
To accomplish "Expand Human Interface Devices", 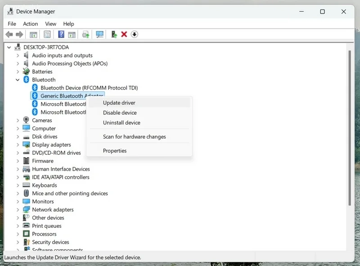I will click(x=18, y=169).
